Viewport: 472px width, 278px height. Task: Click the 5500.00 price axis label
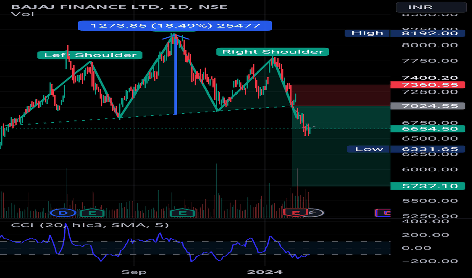tap(429, 201)
